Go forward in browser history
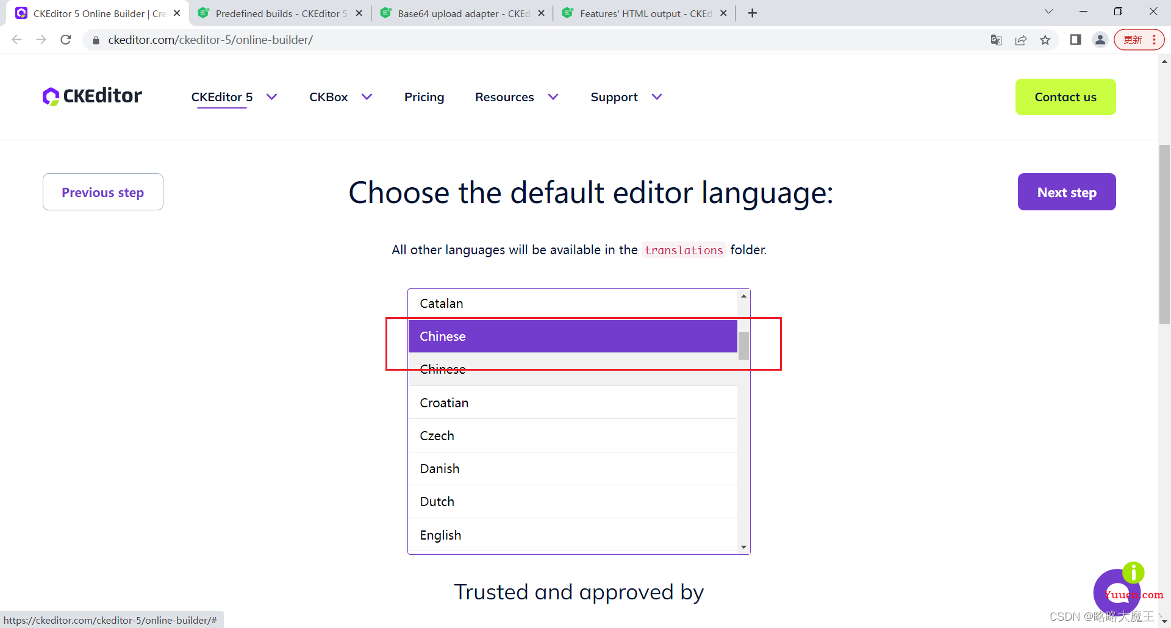1171x628 pixels. point(41,40)
